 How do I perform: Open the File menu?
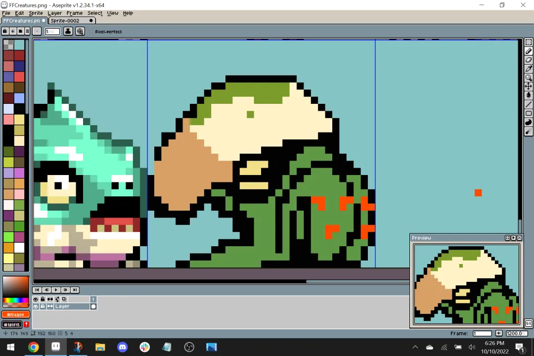(6, 13)
